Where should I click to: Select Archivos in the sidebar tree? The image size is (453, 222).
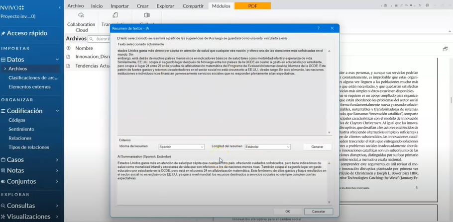[17, 69]
